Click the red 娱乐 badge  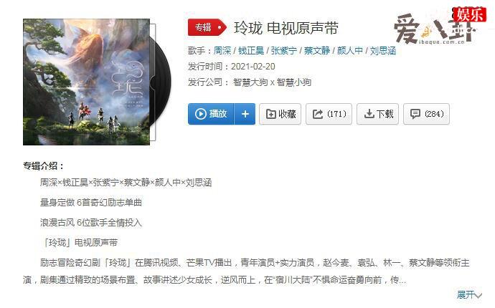[x=470, y=14]
